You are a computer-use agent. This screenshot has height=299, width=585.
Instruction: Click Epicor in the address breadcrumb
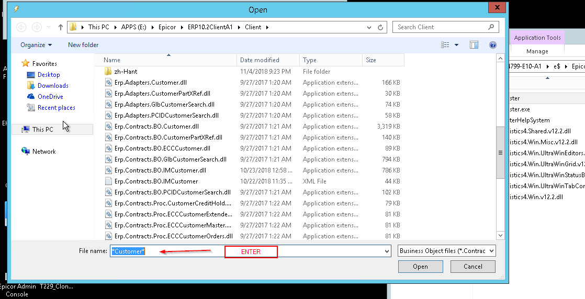(167, 27)
